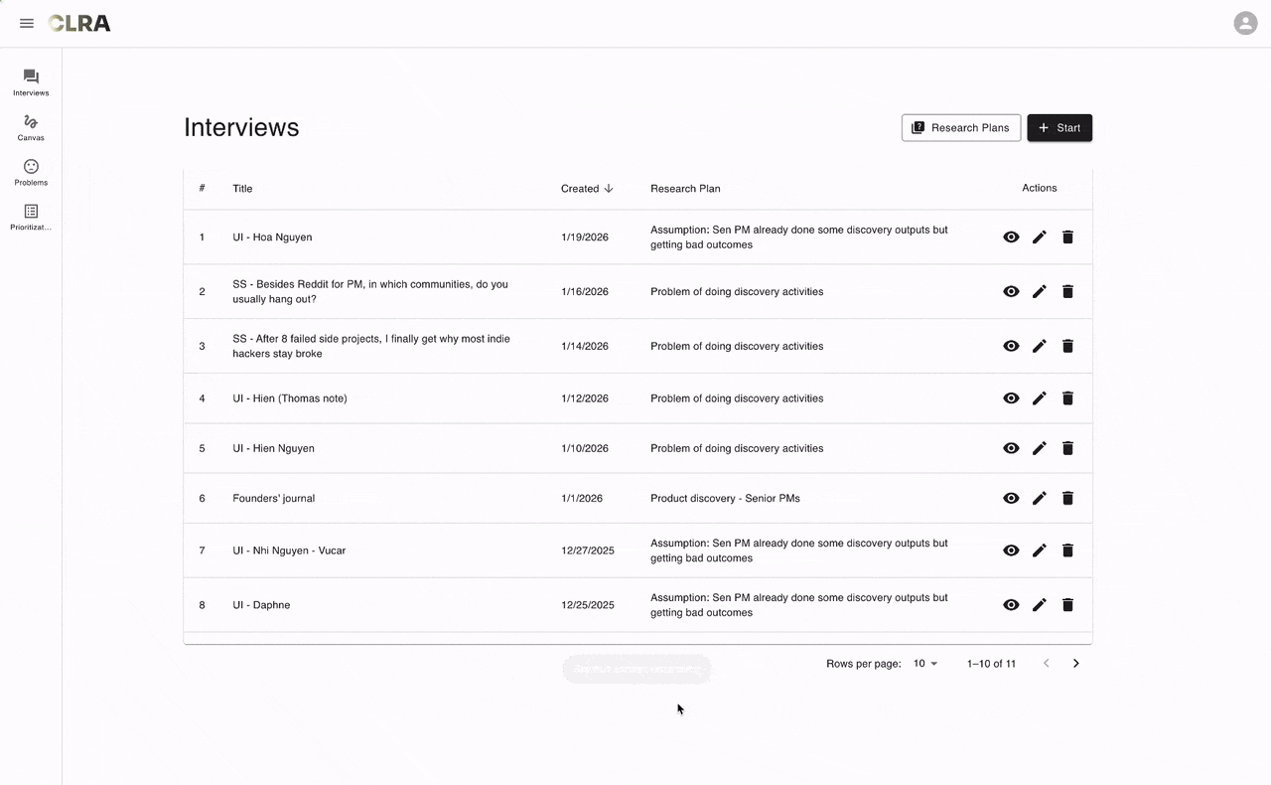
Task: Edit the UI - Hoa Nguyen interview
Action: (x=1039, y=237)
